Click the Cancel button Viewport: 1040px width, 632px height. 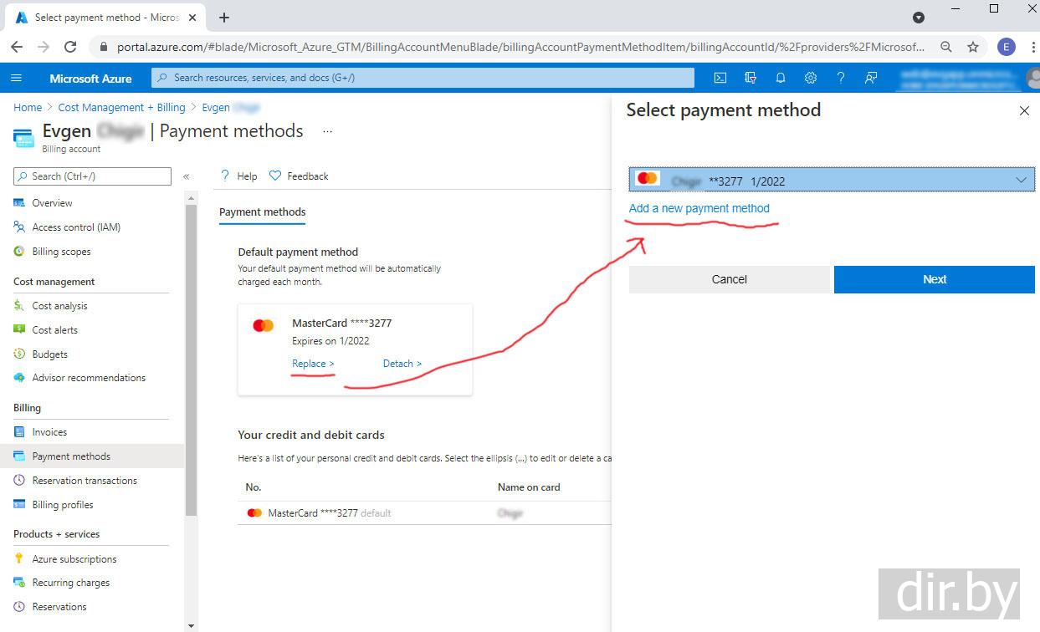(x=729, y=279)
